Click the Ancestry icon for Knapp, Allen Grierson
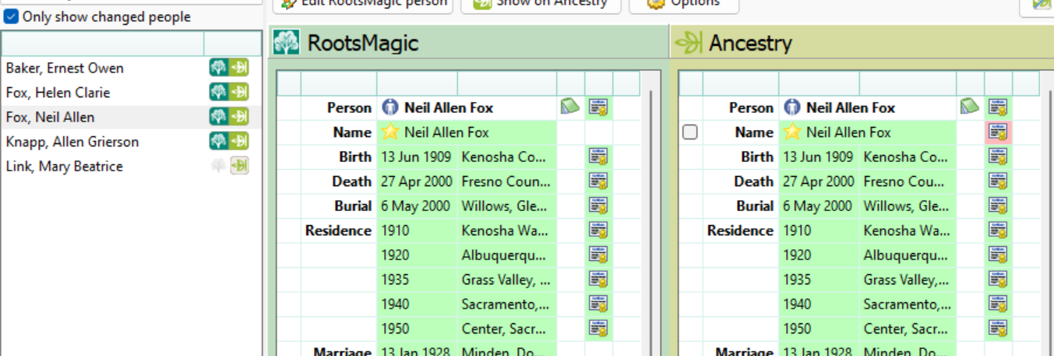This screenshot has width=1054, height=356. [239, 142]
